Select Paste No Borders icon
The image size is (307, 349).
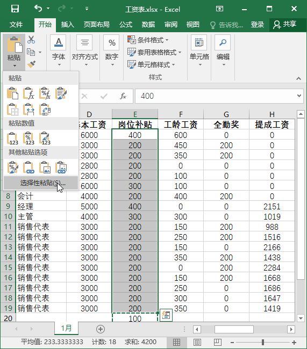[13, 110]
